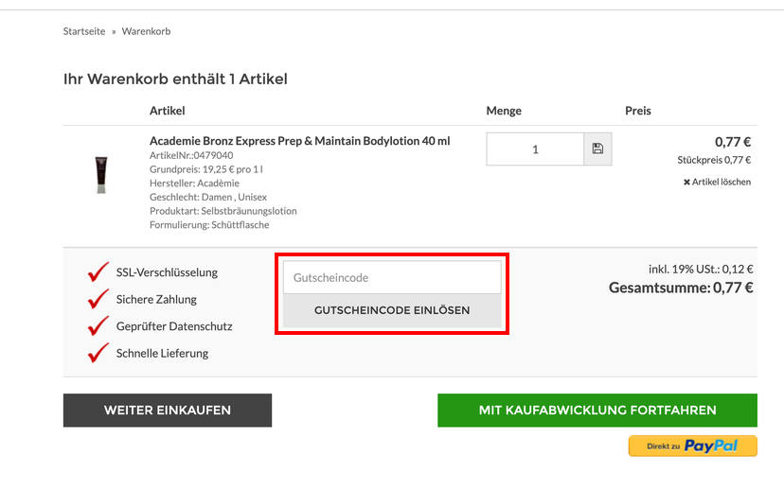The width and height of the screenshot is (784, 490).
Task: Select the text 'Grundpreis: 19,25 € pro 1 l'
Action: pos(206,169)
